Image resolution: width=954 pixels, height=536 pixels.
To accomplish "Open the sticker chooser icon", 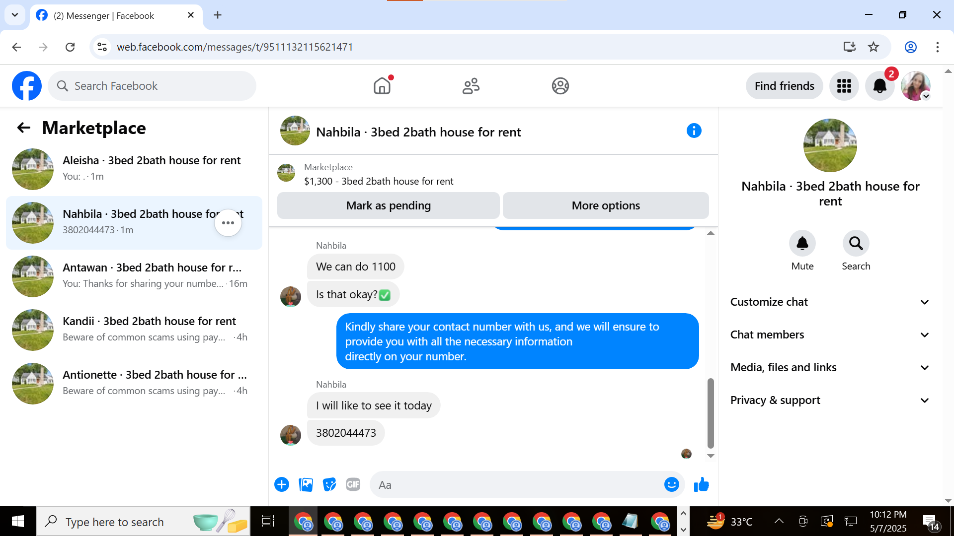I will click(329, 484).
